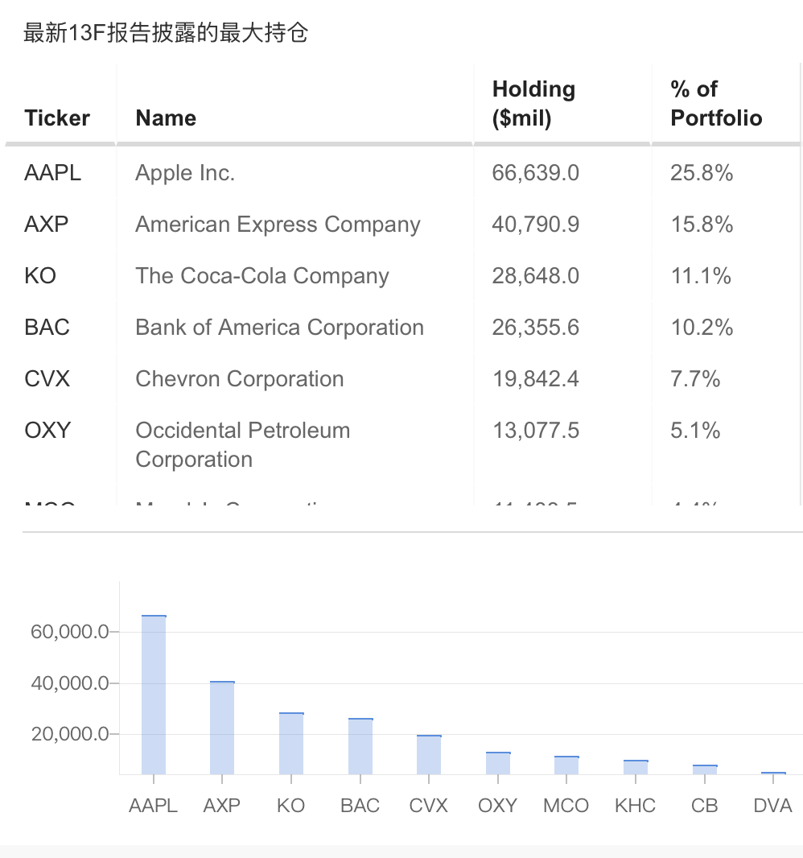The image size is (803, 858).
Task: Click the KO chart bar
Action: (291, 743)
